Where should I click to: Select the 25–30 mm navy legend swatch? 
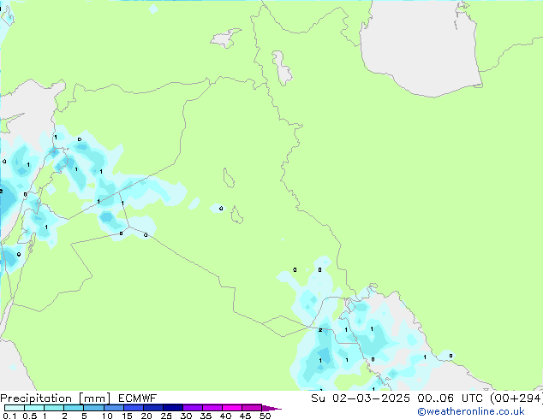coord(172,408)
